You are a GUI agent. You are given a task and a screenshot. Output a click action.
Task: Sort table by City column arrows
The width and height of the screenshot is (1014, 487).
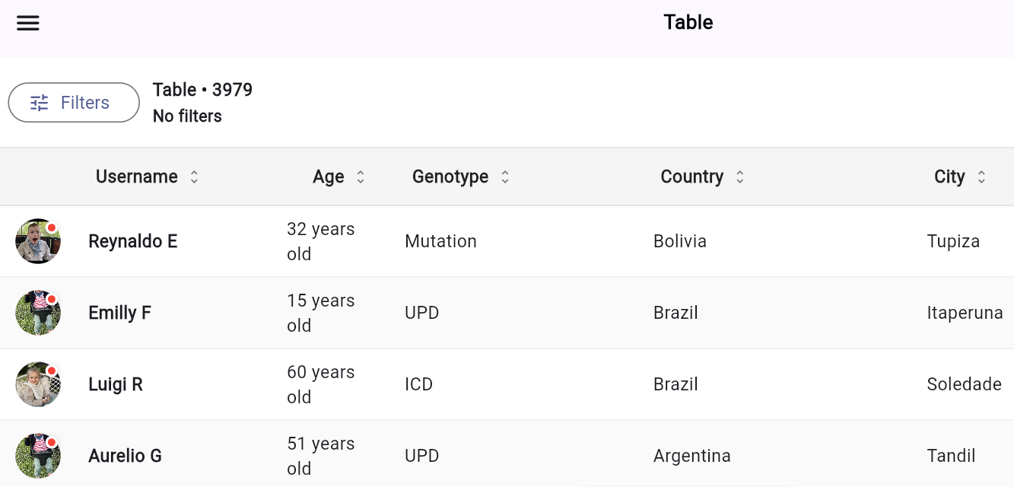click(x=981, y=177)
